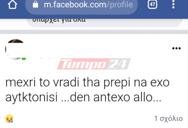188x128 pixels.
Task: Open the poster's profile picture
Action: pyautogui.click(x=15, y=50)
